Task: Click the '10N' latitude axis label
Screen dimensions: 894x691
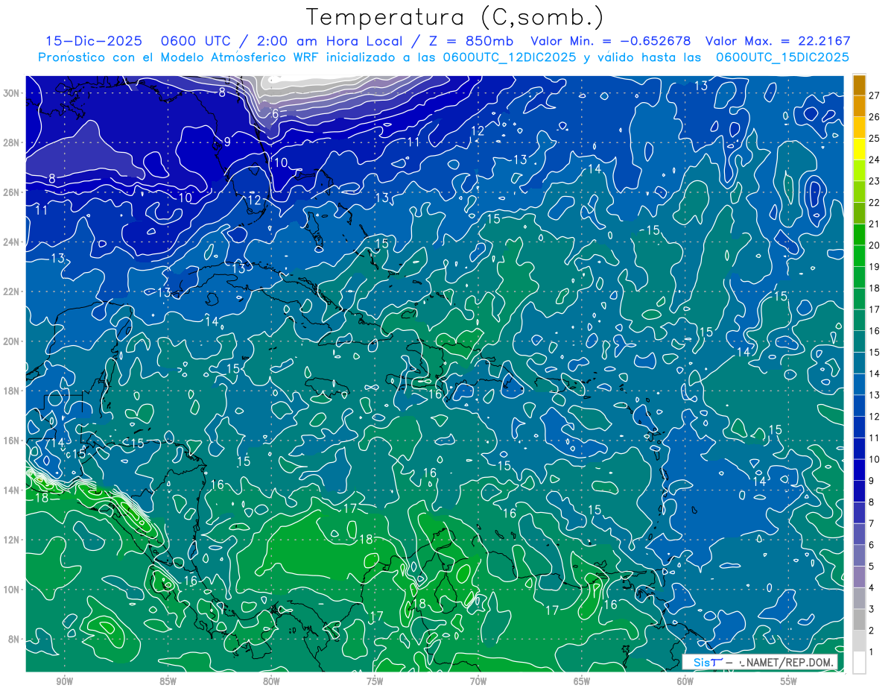Action: pos(13,590)
